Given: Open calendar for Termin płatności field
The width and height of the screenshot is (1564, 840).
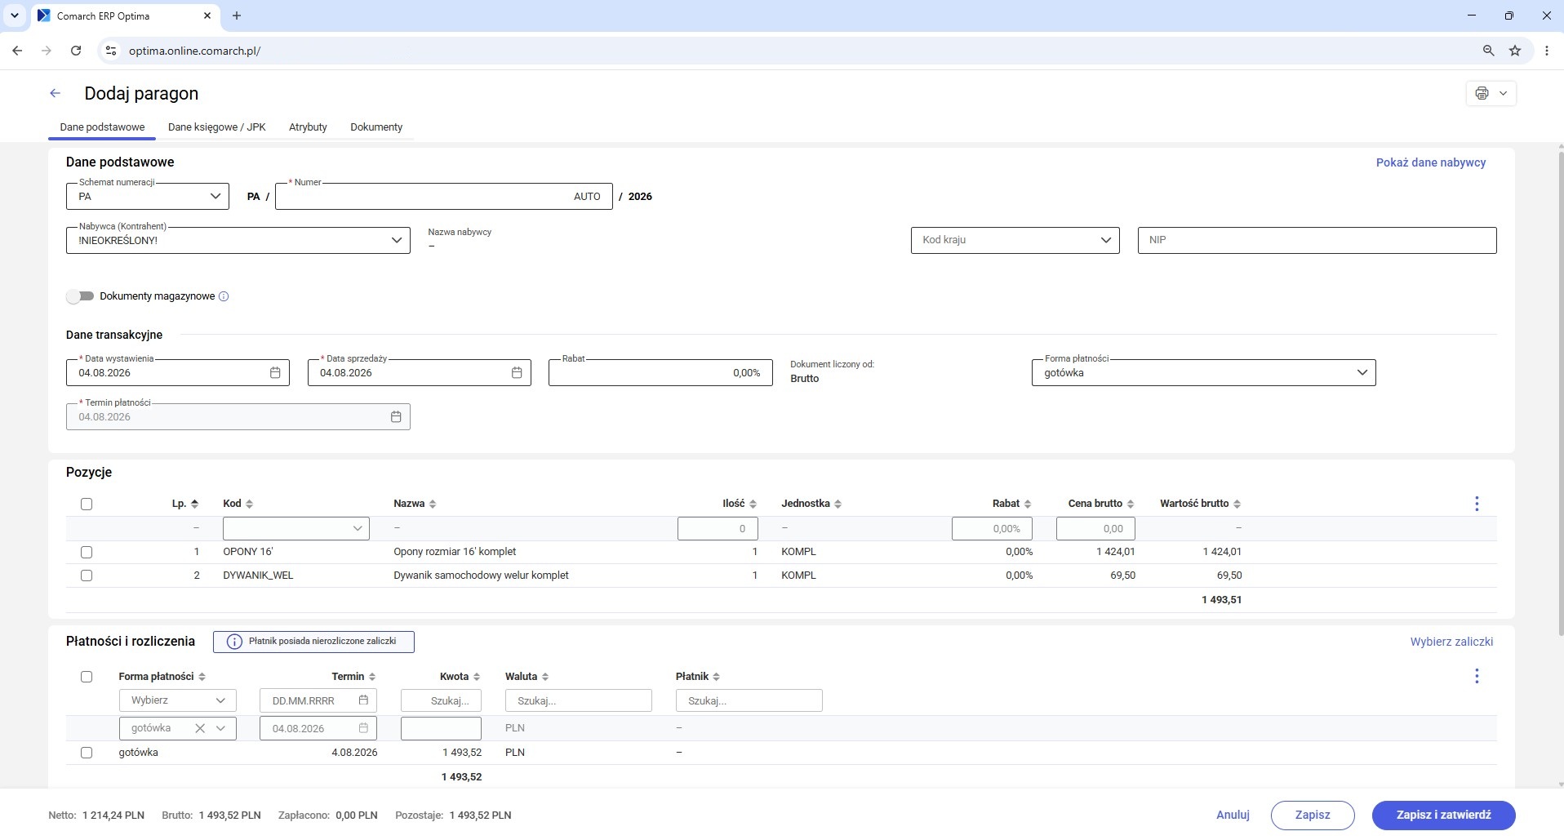Looking at the screenshot, I should [x=396, y=417].
